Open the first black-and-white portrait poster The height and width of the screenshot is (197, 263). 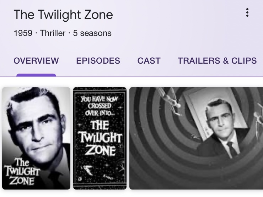(36, 138)
